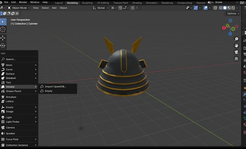Screen dimensions: 246x149
Task: Select the Select Box tool
Action: tap(3, 22)
